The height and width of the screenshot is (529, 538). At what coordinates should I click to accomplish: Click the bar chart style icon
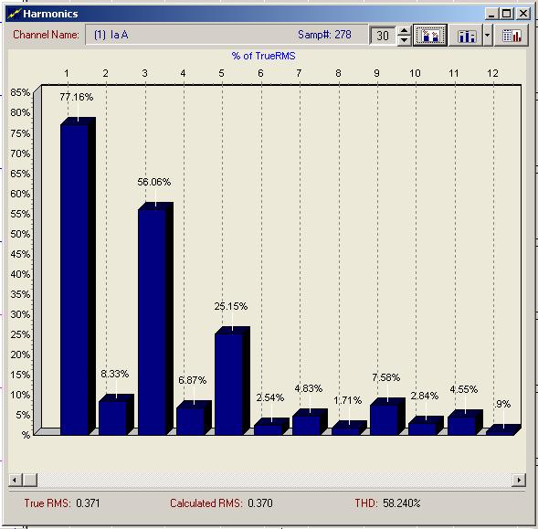coord(466,35)
